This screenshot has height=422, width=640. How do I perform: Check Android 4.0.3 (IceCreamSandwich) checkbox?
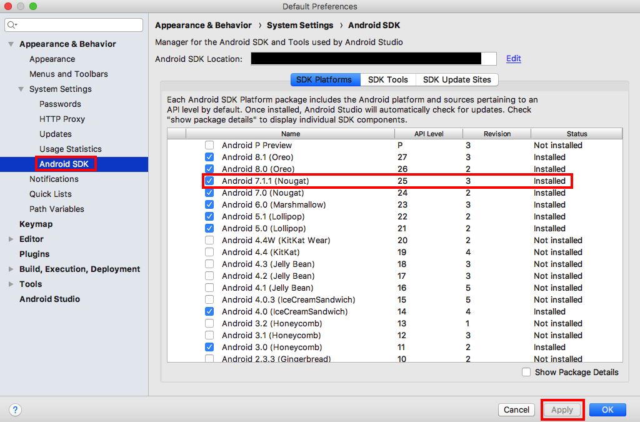coord(209,299)
